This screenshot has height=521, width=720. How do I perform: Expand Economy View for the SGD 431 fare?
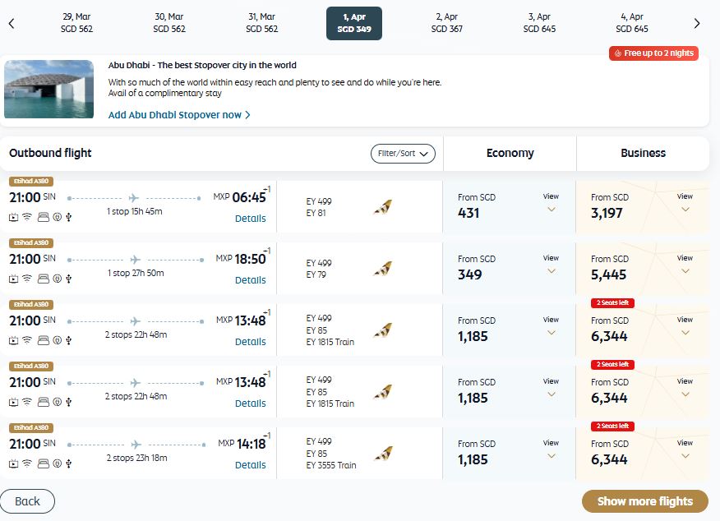551,203
